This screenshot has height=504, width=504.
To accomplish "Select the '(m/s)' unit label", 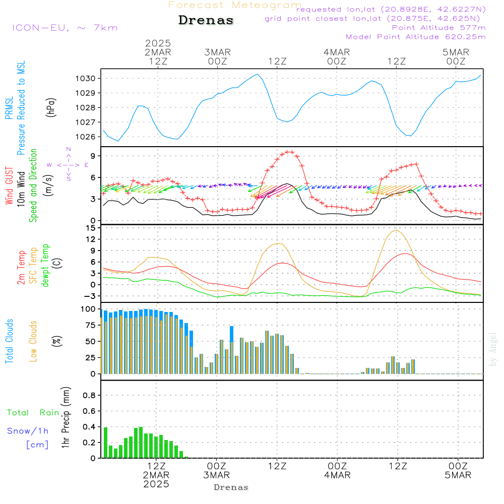I will [x=48, y=186].
